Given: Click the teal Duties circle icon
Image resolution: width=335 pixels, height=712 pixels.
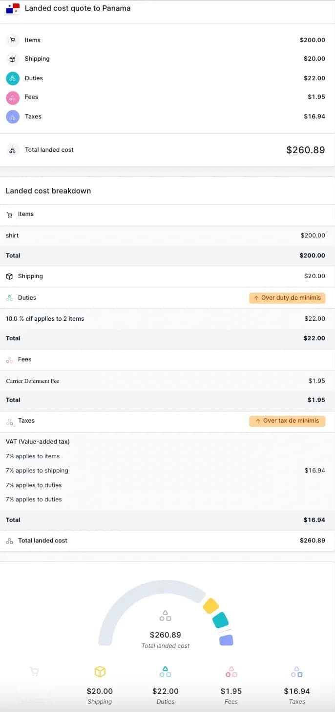Looking at the screenshot, I should point(13,78).
